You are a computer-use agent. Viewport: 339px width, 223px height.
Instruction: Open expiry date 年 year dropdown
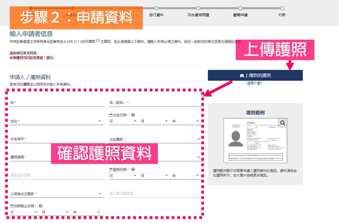86,212
